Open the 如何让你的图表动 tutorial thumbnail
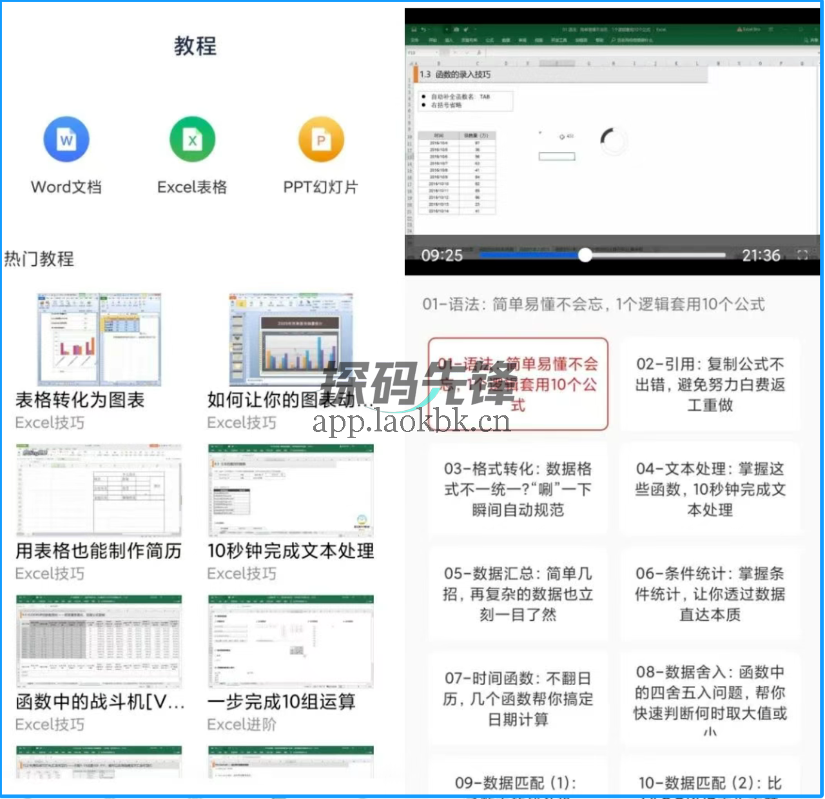 click(291, 339)
